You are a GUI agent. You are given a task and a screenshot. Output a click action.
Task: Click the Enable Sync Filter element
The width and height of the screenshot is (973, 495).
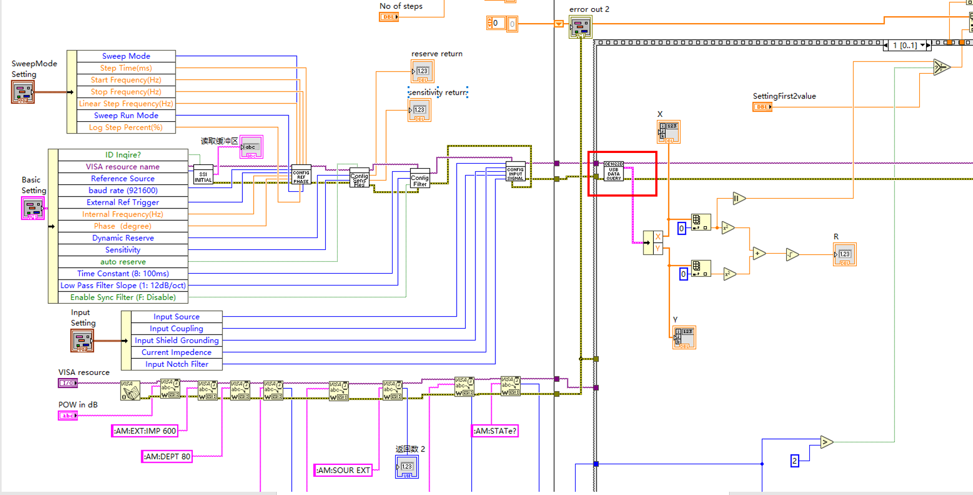[123, 297]
